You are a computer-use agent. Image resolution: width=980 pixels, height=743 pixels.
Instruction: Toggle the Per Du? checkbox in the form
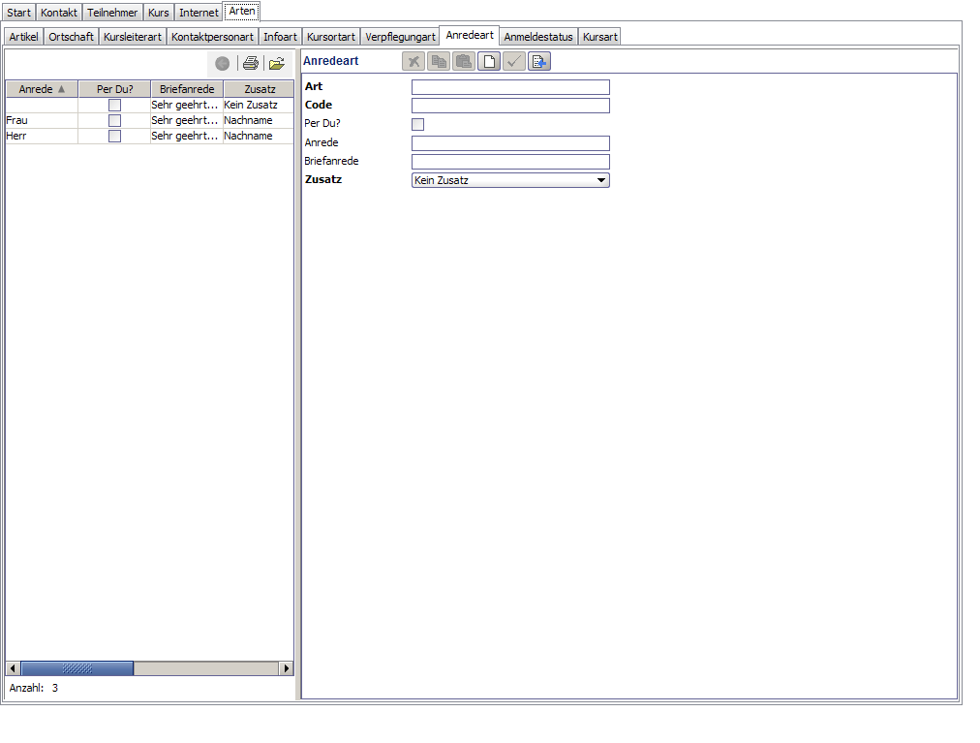418,124
